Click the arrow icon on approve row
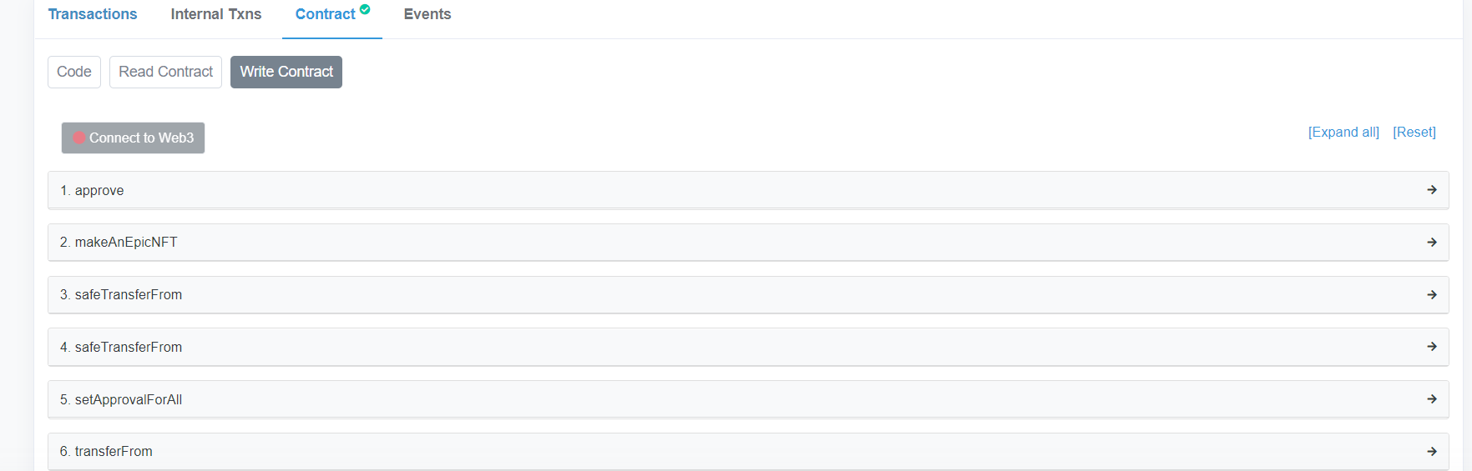The height and width of the screenshot is (471, 1472). click(x=1431, y=190)
